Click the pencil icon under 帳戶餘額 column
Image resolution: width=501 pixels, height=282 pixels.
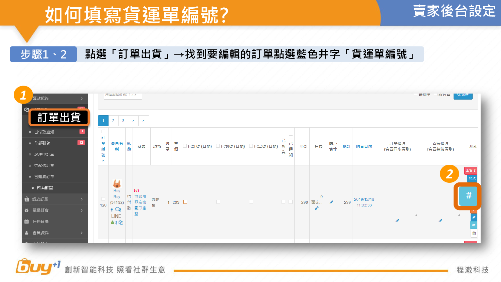(331, 202)
